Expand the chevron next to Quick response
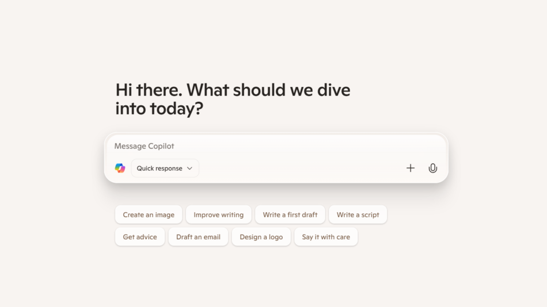Screen dimensions: 547x307 (189, 168)
